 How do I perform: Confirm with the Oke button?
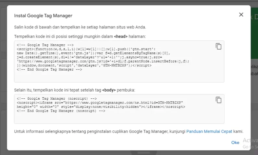235,142
